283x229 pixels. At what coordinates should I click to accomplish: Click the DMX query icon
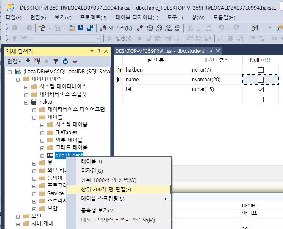point(159,28)
